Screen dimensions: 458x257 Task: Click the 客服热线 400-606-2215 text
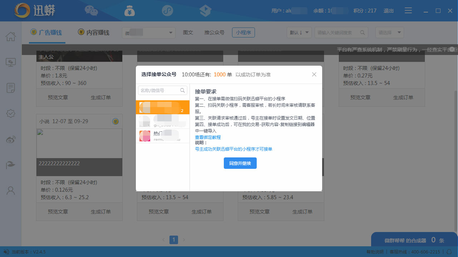click(x=415, y=252)
